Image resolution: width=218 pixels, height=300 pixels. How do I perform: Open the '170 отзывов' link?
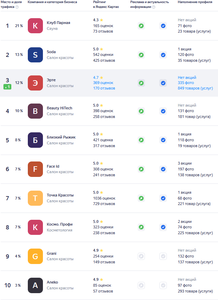[104, 88]
